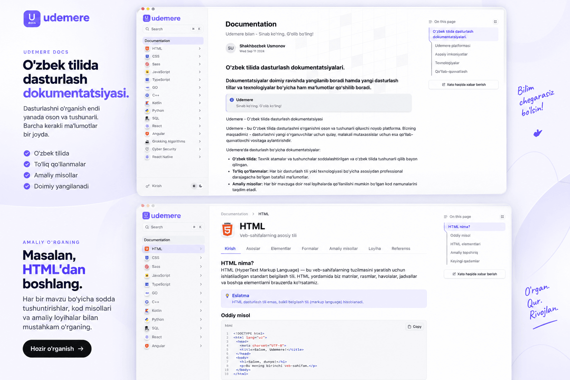This screenshot has width=570, height=380.
Task: Expand the Angular chevron in Documentation overview window
Action: [200, 134]
